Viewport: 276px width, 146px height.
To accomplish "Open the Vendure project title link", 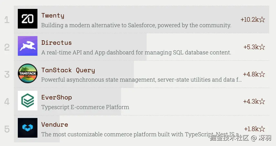I will point(55,125).
